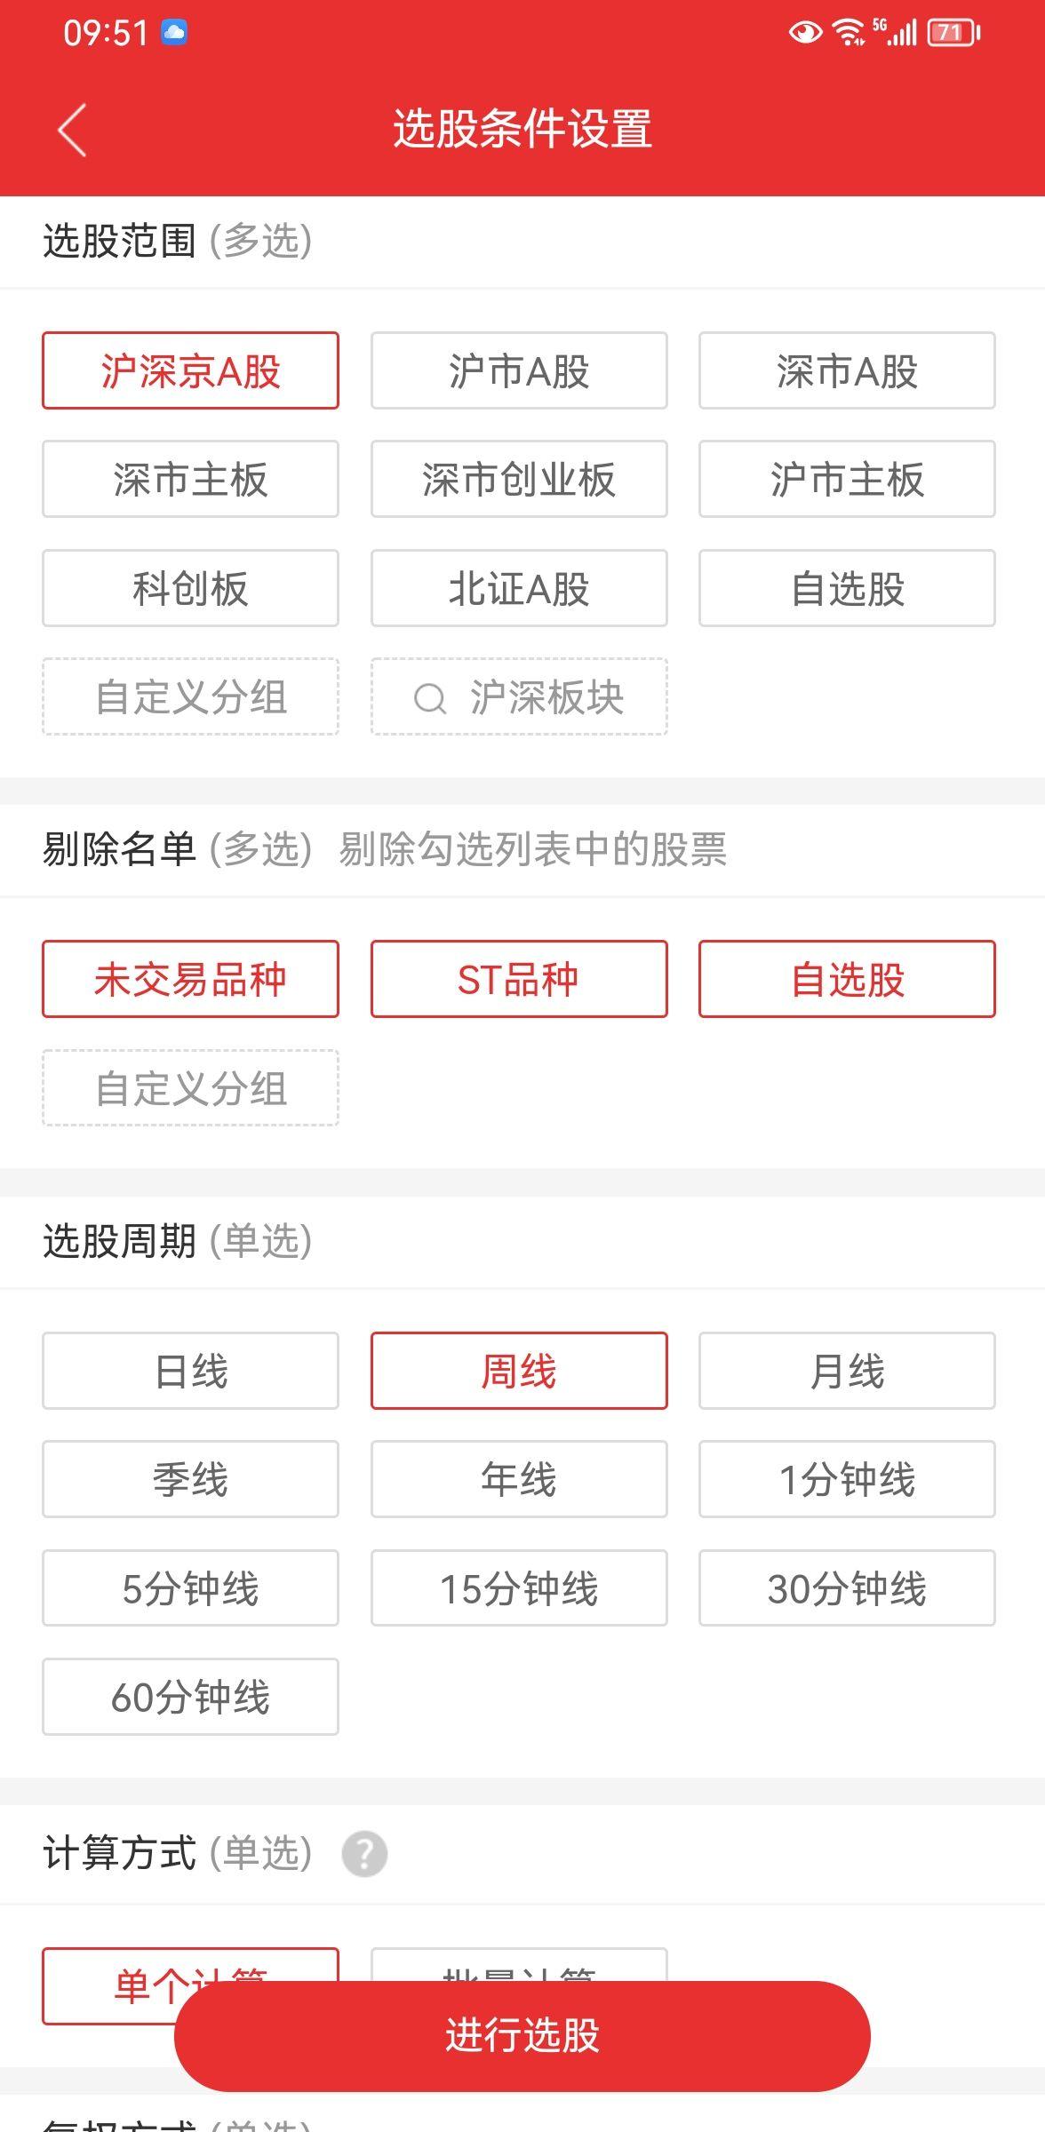This screenshot has height=2132, width=1045.
Task: Tap the cloud icon in status bar
Action: [x=174, y=33]
